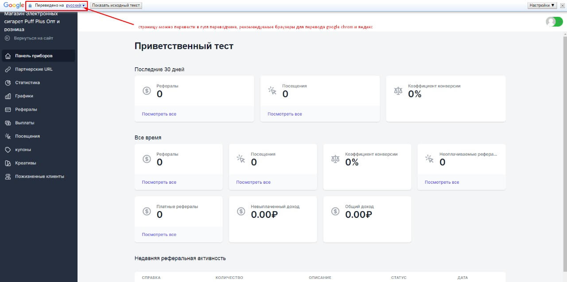Expand the Настройки dropdown in the translate bar

(541, 4)
